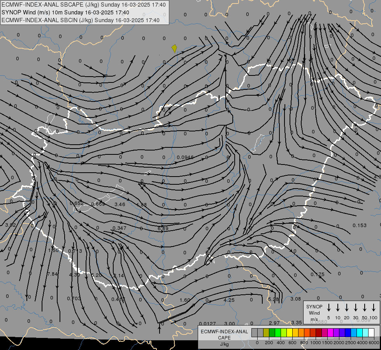381x350 pixels.
Task: Click the 2.14 CAPE value
Action: (x=119, y=276)
